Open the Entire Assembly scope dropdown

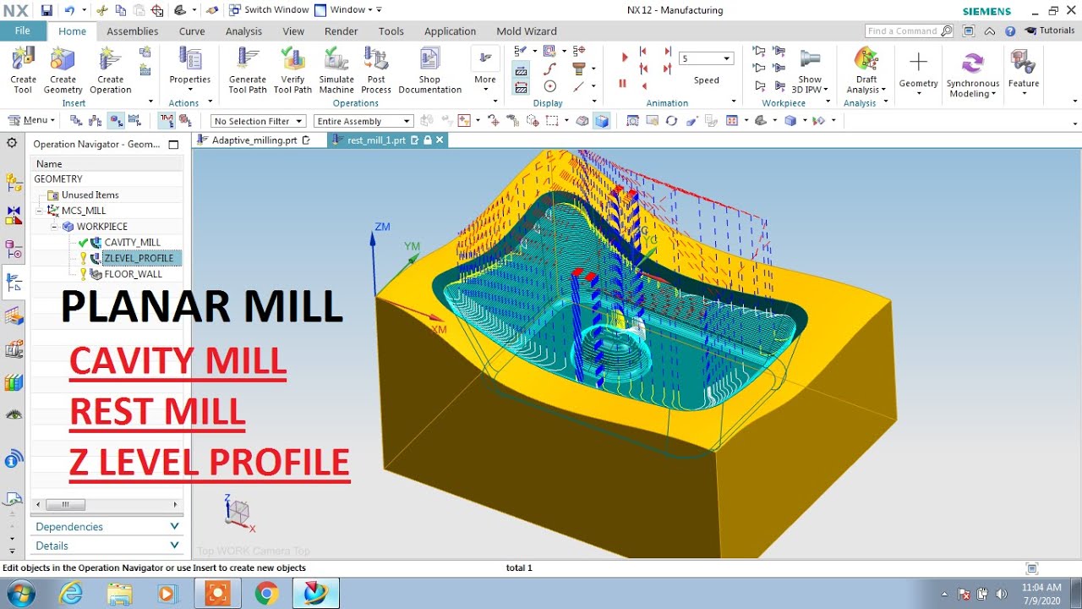363,121
